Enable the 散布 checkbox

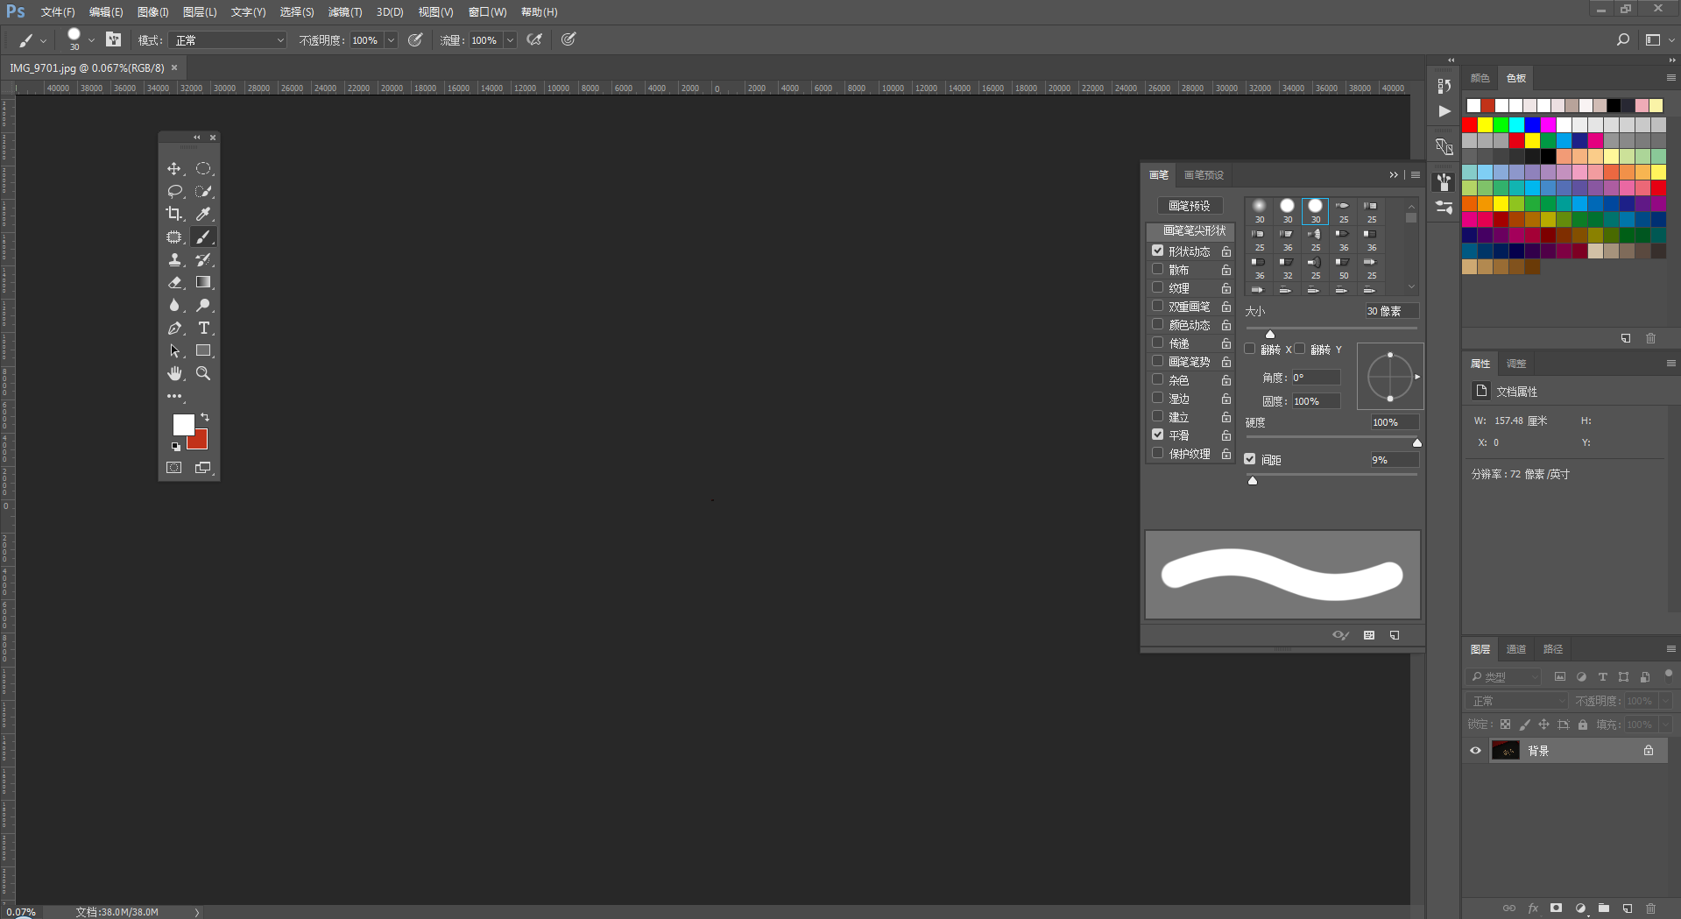coord(1157,269)
